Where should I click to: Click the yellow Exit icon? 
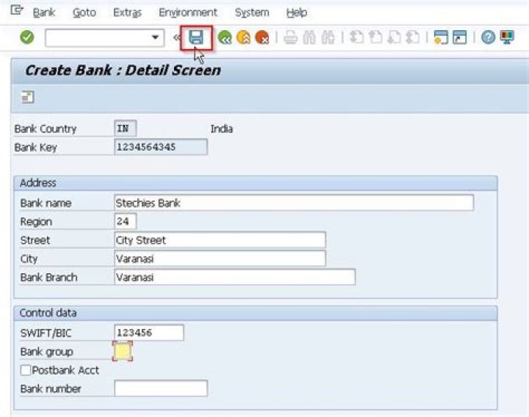243,37
